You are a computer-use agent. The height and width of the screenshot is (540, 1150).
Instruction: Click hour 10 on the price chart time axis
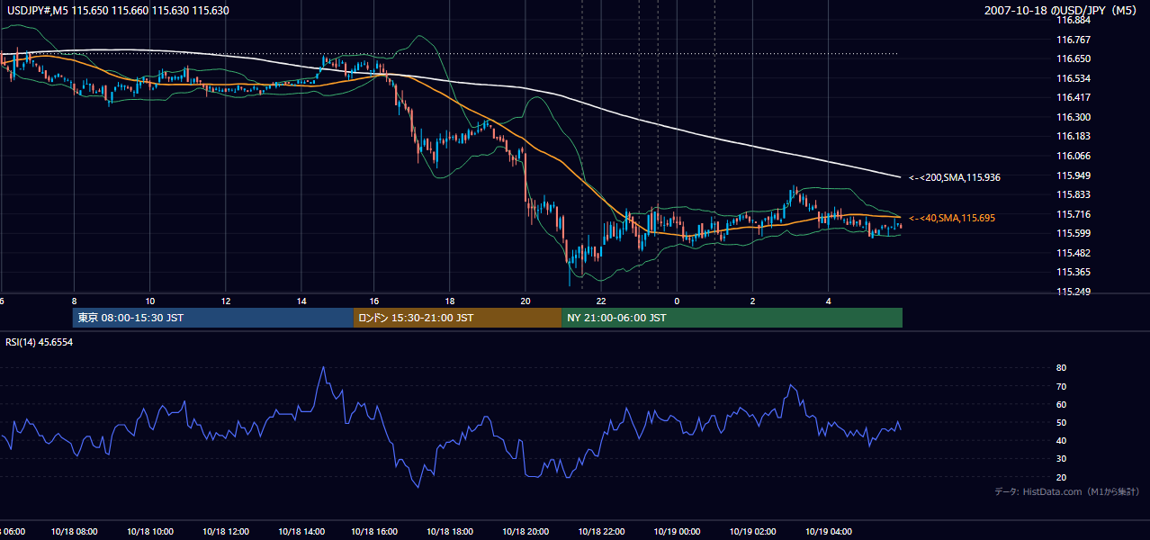click(149, 301)
